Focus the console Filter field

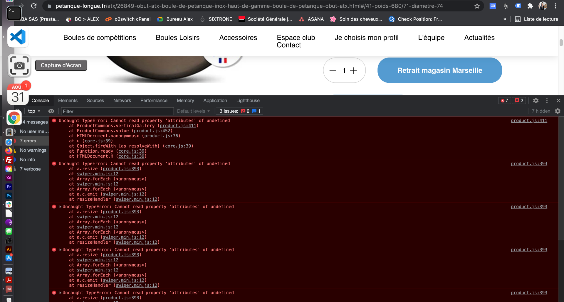click(x=117, y=111)
